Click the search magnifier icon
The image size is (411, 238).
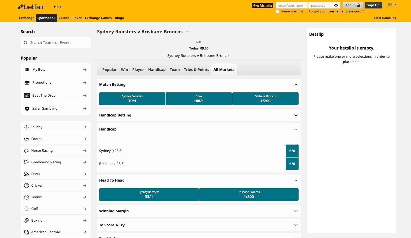pyautogui.click(x=26, y=43)
